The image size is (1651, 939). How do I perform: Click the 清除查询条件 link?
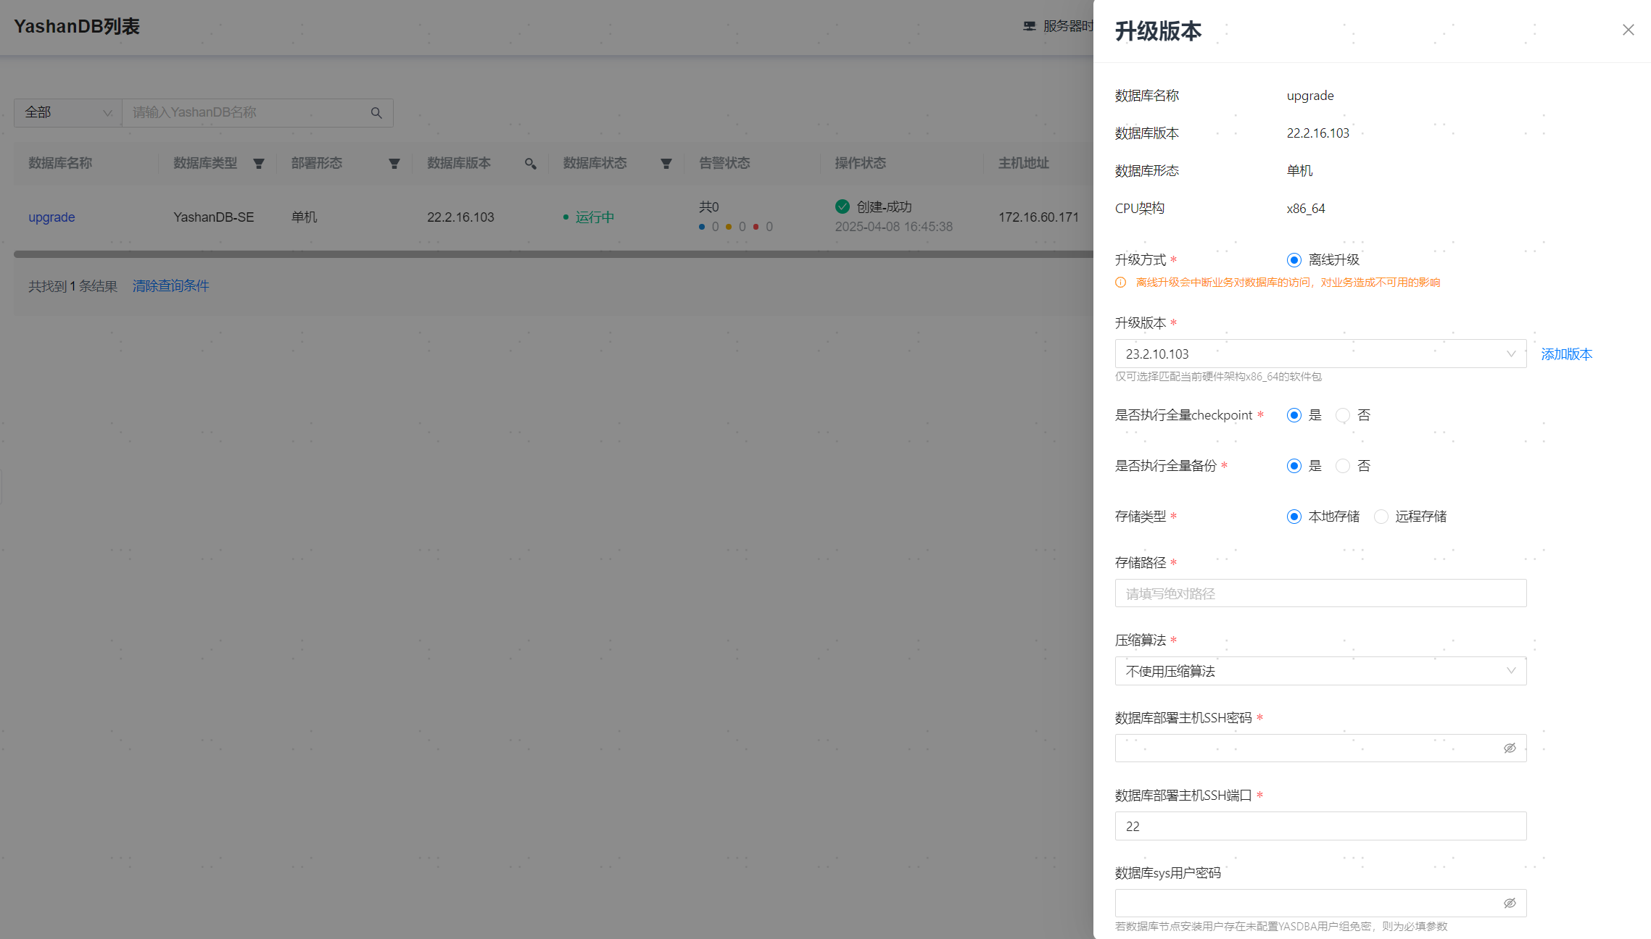pos(170,286)
